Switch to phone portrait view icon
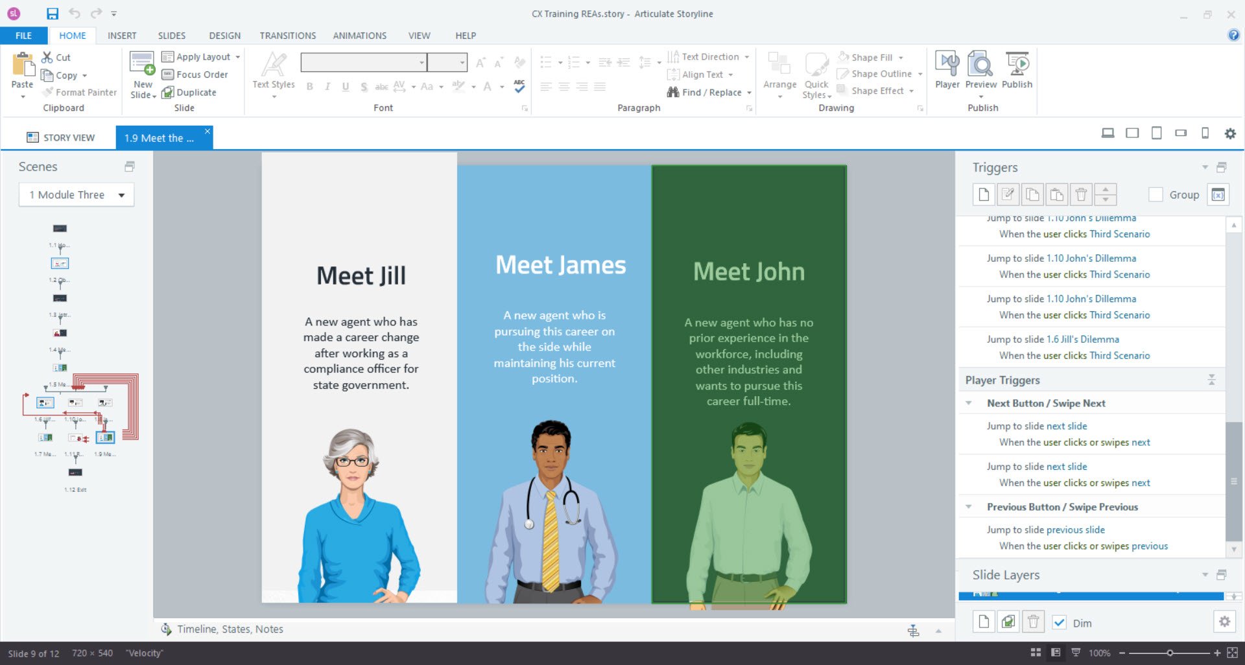The width and height of the screenshot is (1245, 665). pos(1205,134)
